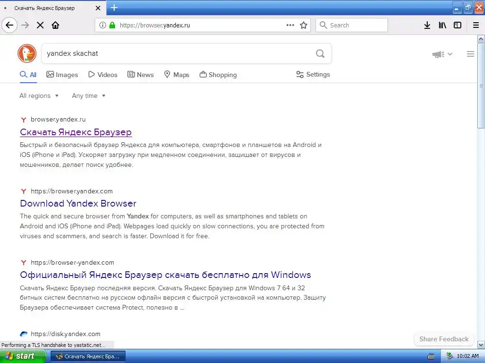Open the Firefox home page icon
Viewport: 485px width, 363px height.
[x=55, y=26]
